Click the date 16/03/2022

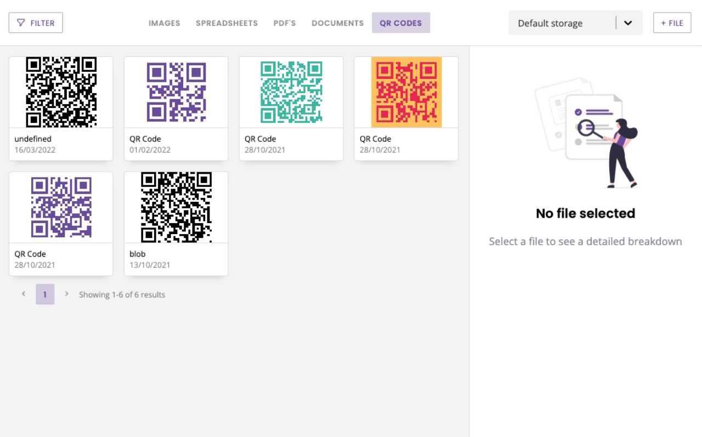(x=35, y=150)
